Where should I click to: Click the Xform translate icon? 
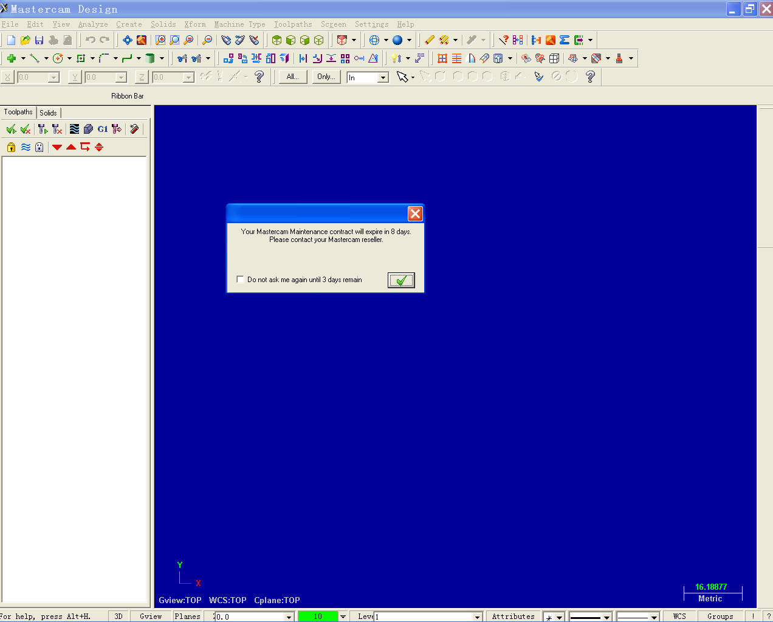[x=228, y=58]
